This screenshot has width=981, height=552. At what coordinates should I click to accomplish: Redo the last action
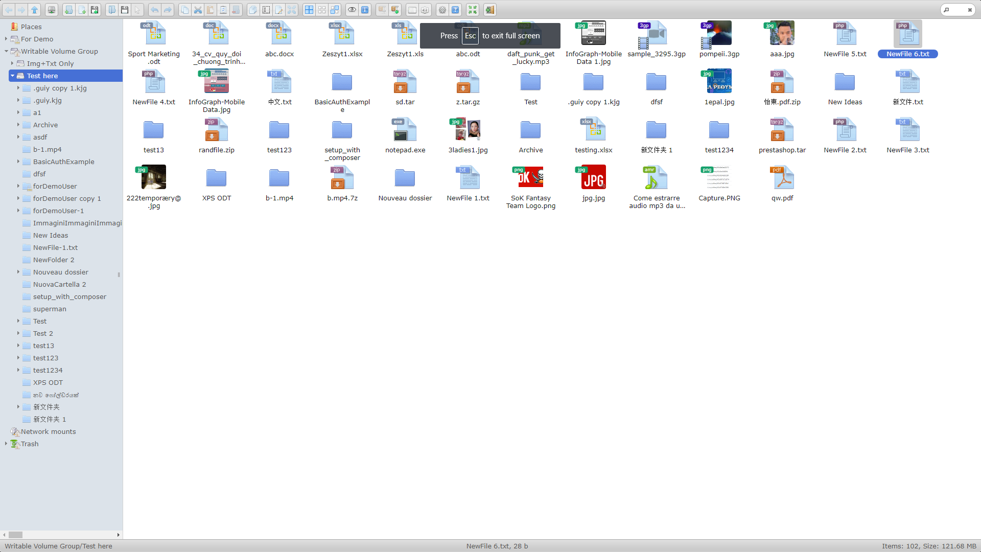pyautogui.click(x=167, y=10)
